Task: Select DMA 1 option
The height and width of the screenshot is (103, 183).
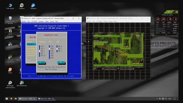Action: point(60,49)
